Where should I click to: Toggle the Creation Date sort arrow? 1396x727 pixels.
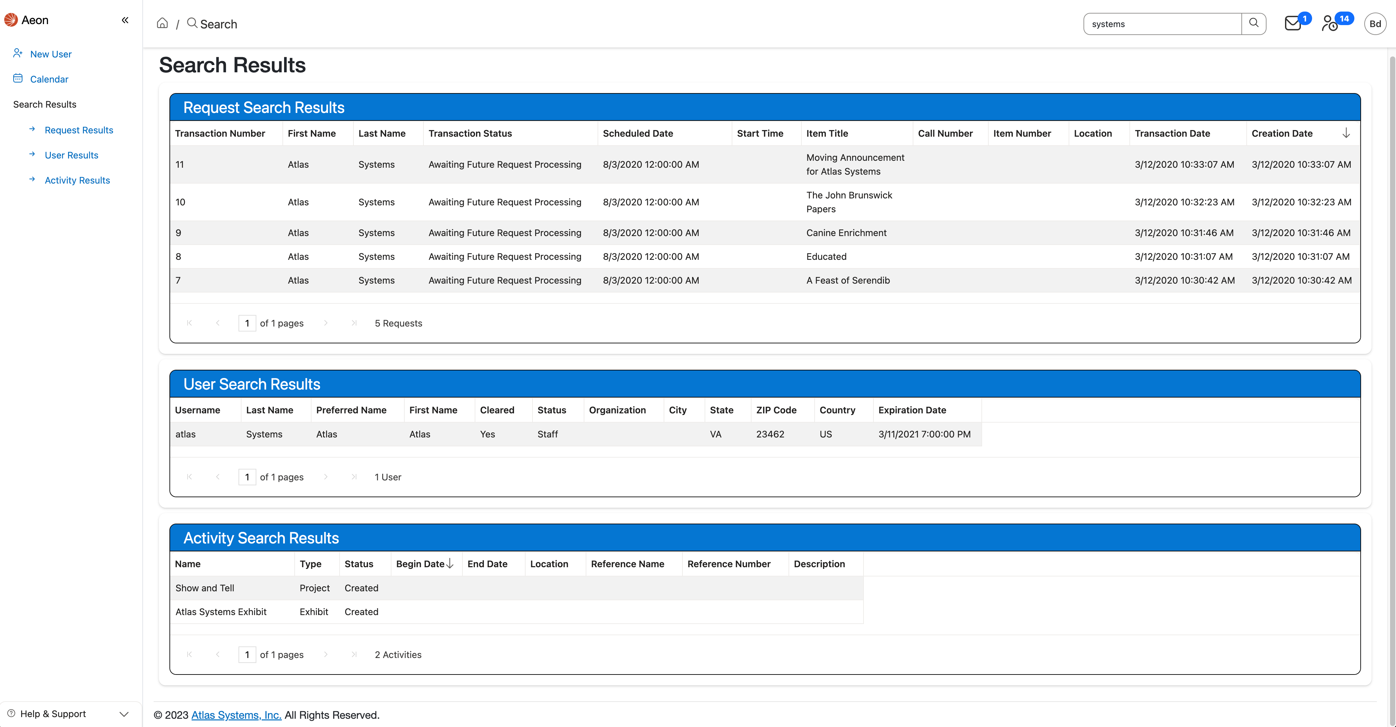pyautogui.click(x=1347, y=133)
